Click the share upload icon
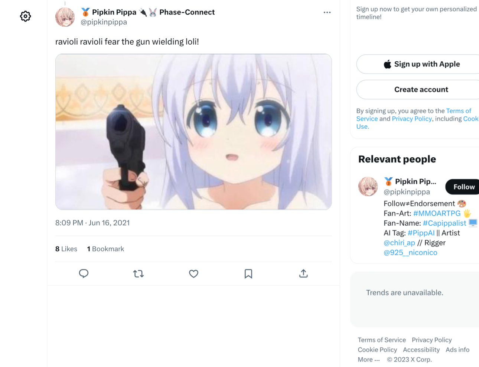This screenshot has height=367, width=479. pyautogui.click(x=303, y=274)
